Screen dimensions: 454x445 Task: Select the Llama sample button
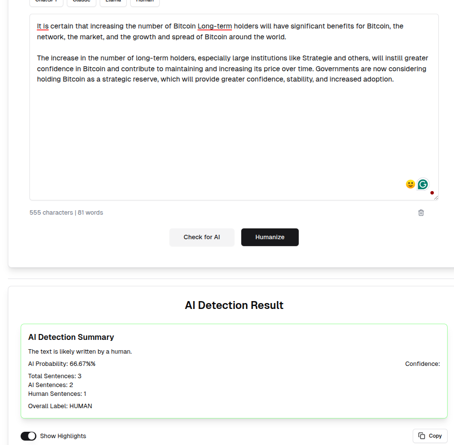pyautogui.click(x=113, y=2)
